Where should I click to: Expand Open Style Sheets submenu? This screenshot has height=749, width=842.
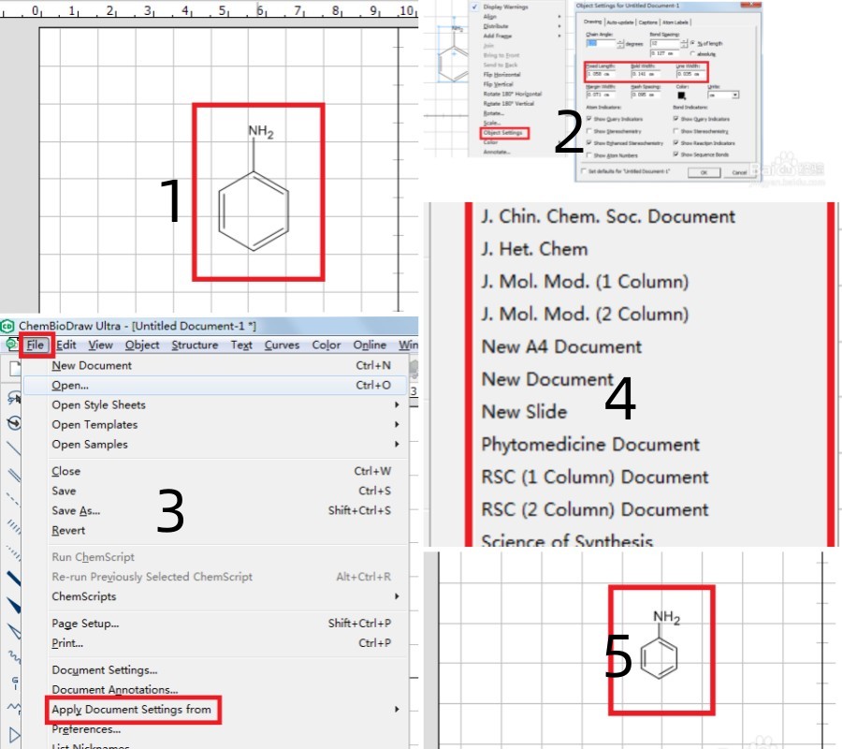tap(397, 404)
